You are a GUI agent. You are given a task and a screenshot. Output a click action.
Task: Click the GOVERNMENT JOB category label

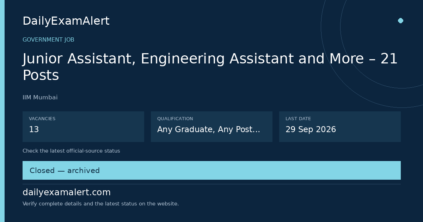click(x=48, y=40)
